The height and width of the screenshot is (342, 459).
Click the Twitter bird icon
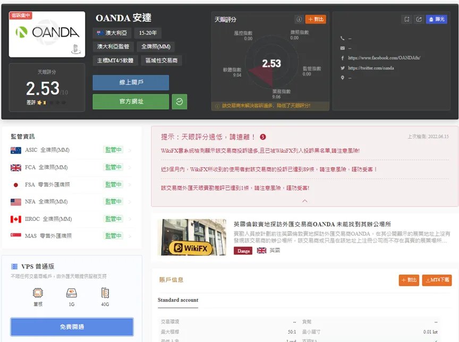[343, 68]
